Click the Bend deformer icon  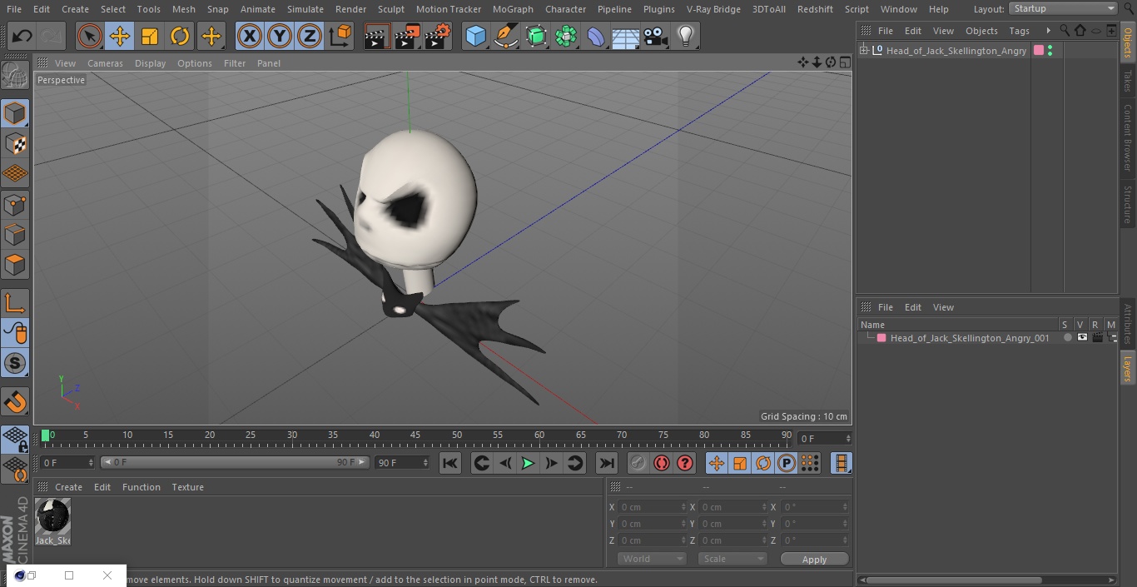pyautogui.click(x=596, y=37)
